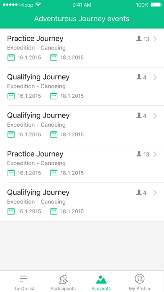
Task: Tap end date calendar icon of first Qualifying Journey
Action: 54,96
